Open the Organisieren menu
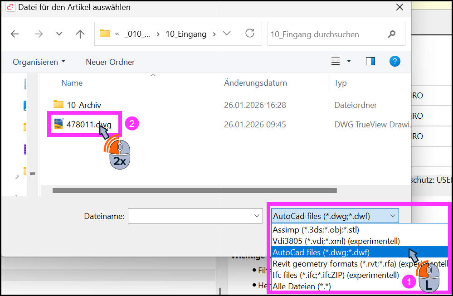Screen dimensions: 453x296 [39, 62]
